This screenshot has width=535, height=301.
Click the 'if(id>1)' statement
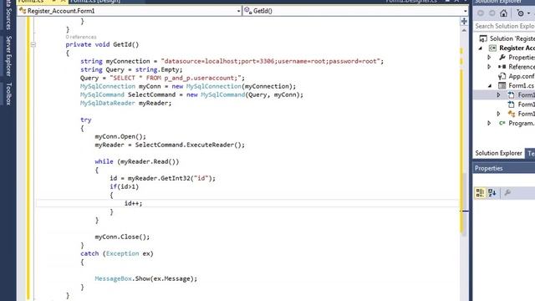125,186
